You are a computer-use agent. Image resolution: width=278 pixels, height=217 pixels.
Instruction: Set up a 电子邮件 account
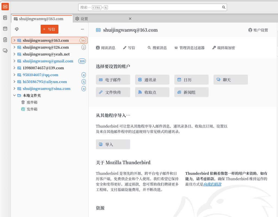click(x=113, y=80)
